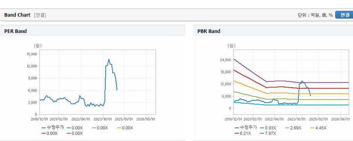Click the PER chart price peak
Viewport: 353px width, 141px height.
[x=109, y=60]
